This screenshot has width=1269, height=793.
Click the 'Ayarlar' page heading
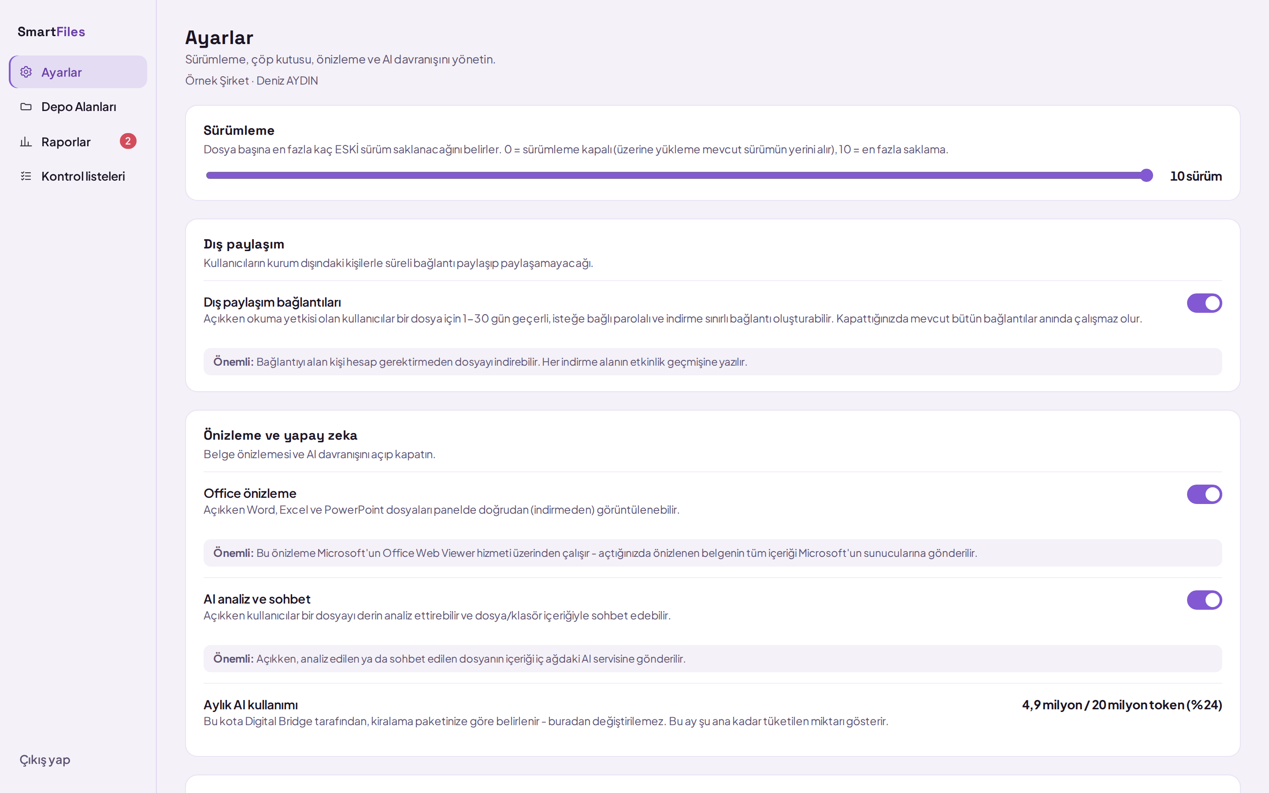pyautogui.click(x=219, y=38)
